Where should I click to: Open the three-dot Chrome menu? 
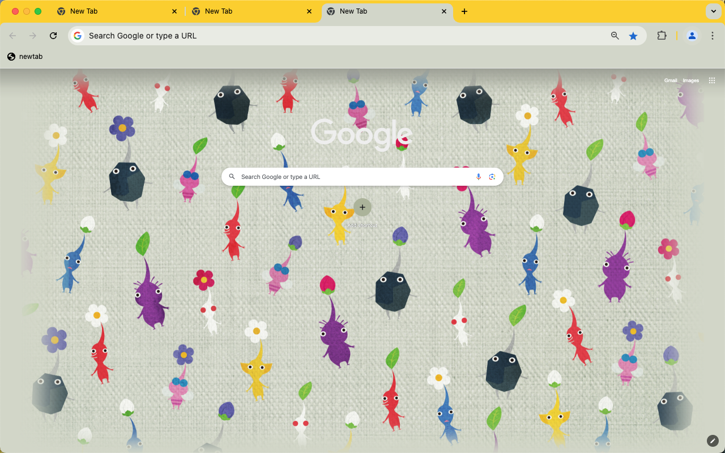point(713,36)
